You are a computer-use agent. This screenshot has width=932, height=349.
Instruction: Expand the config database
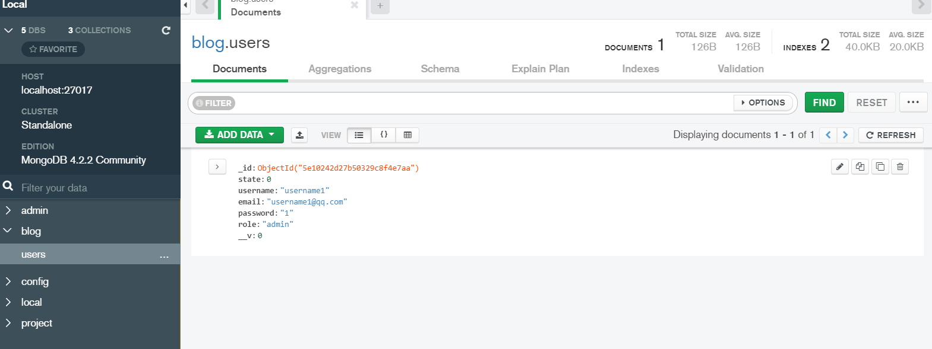[8, 281]
